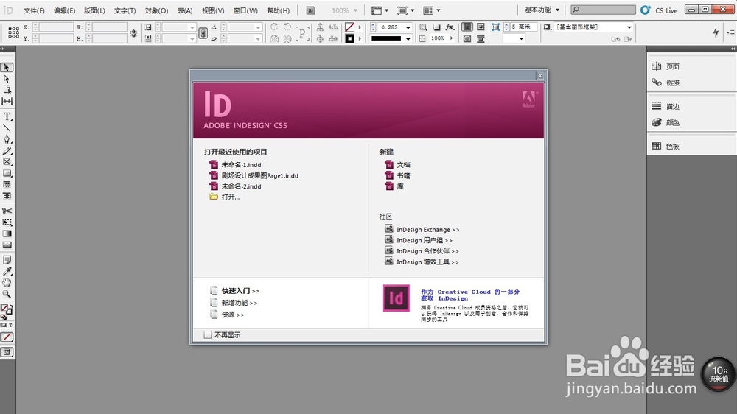Open the stroke style line dropdown
The width and height of the screenshot is (737, 414).
(x=408, y=38)
